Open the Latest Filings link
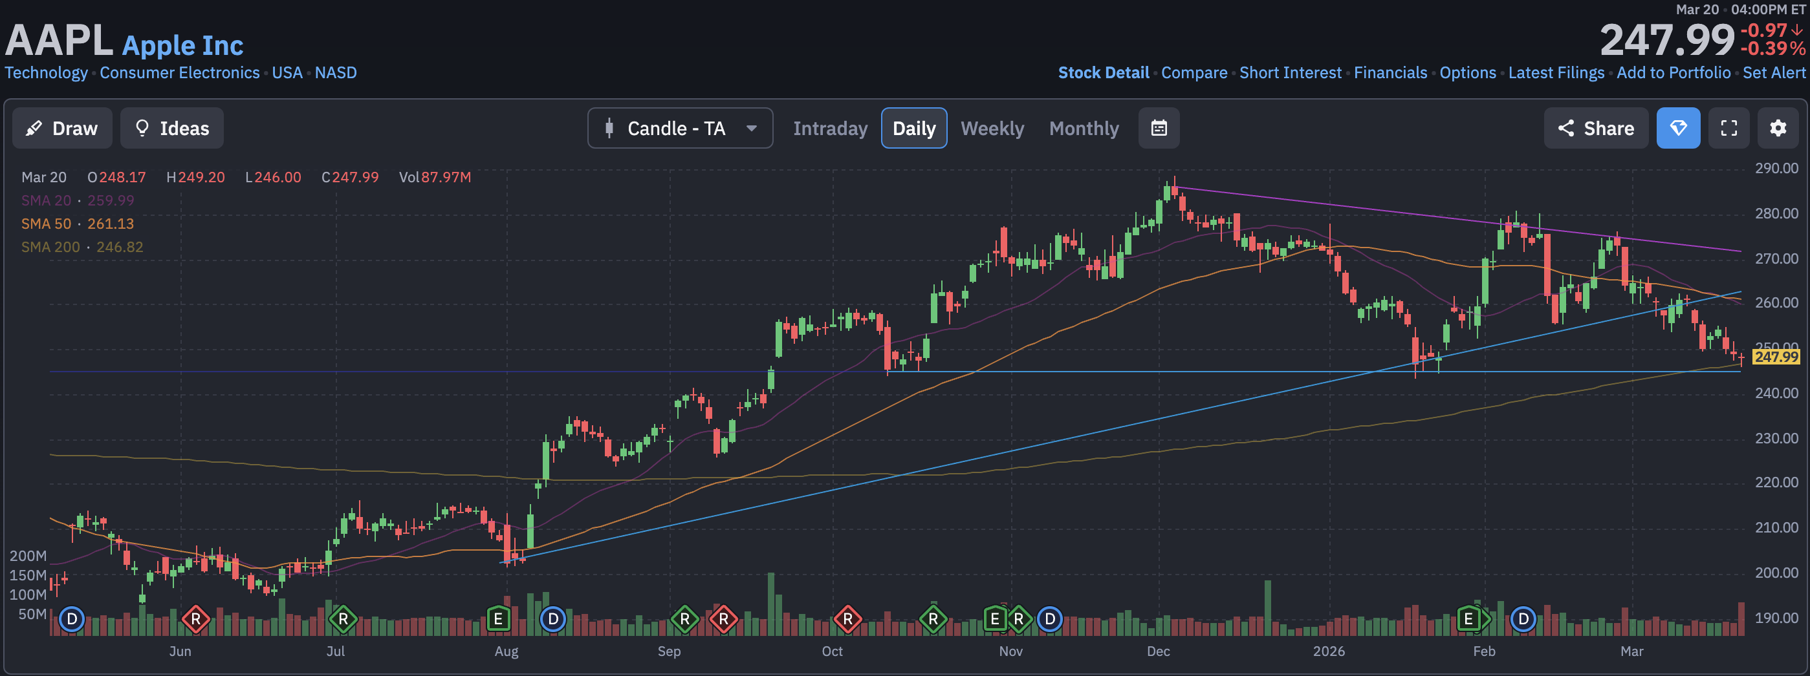 coord(1556,72)
